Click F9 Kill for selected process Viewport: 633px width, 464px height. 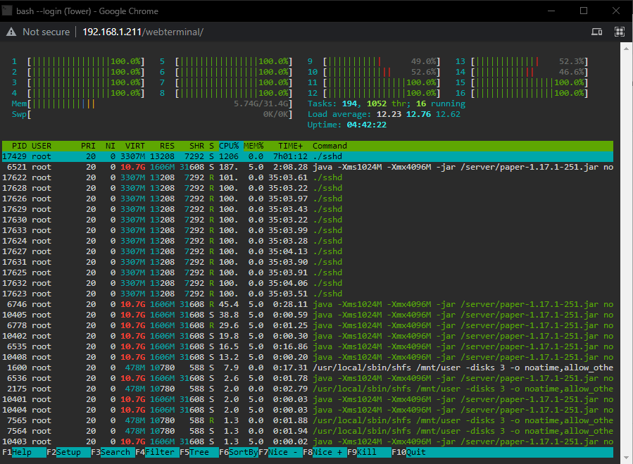pos(370,452)
